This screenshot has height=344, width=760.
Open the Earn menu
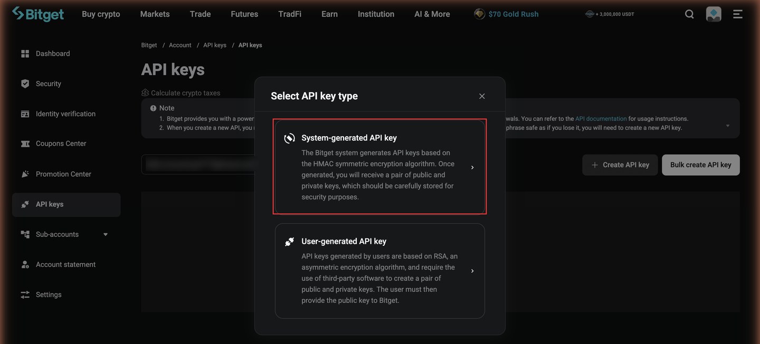[x=329, y=14]
